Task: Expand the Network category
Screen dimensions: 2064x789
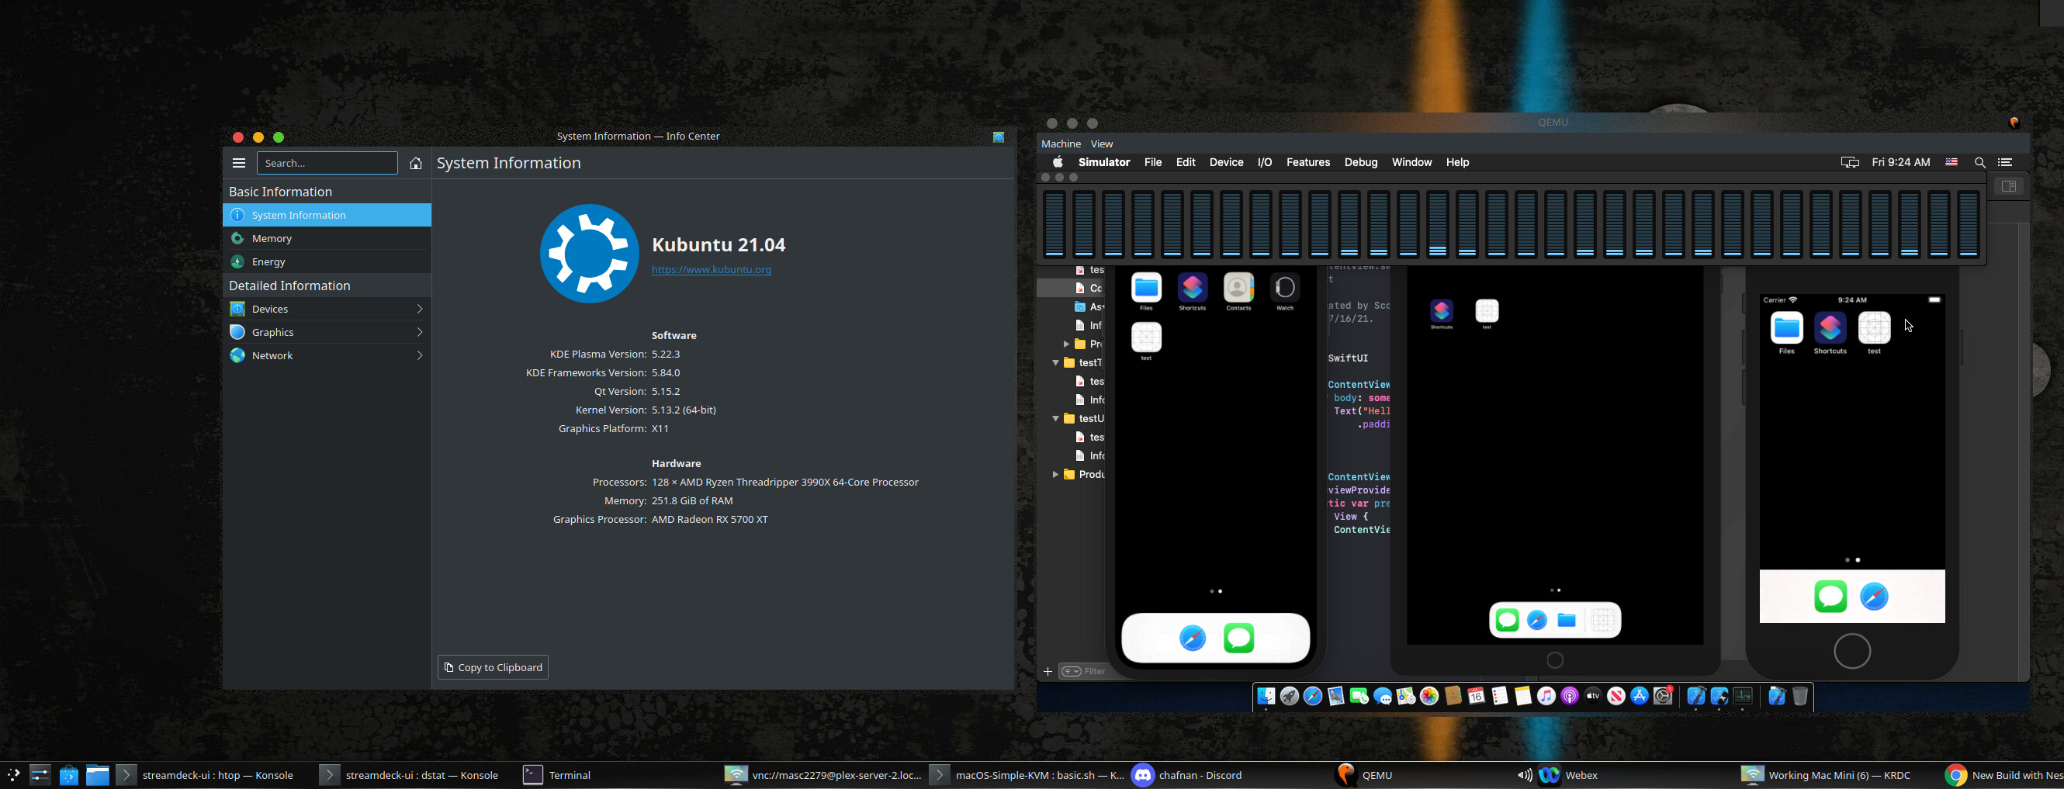Action: (x=327, y=355)
